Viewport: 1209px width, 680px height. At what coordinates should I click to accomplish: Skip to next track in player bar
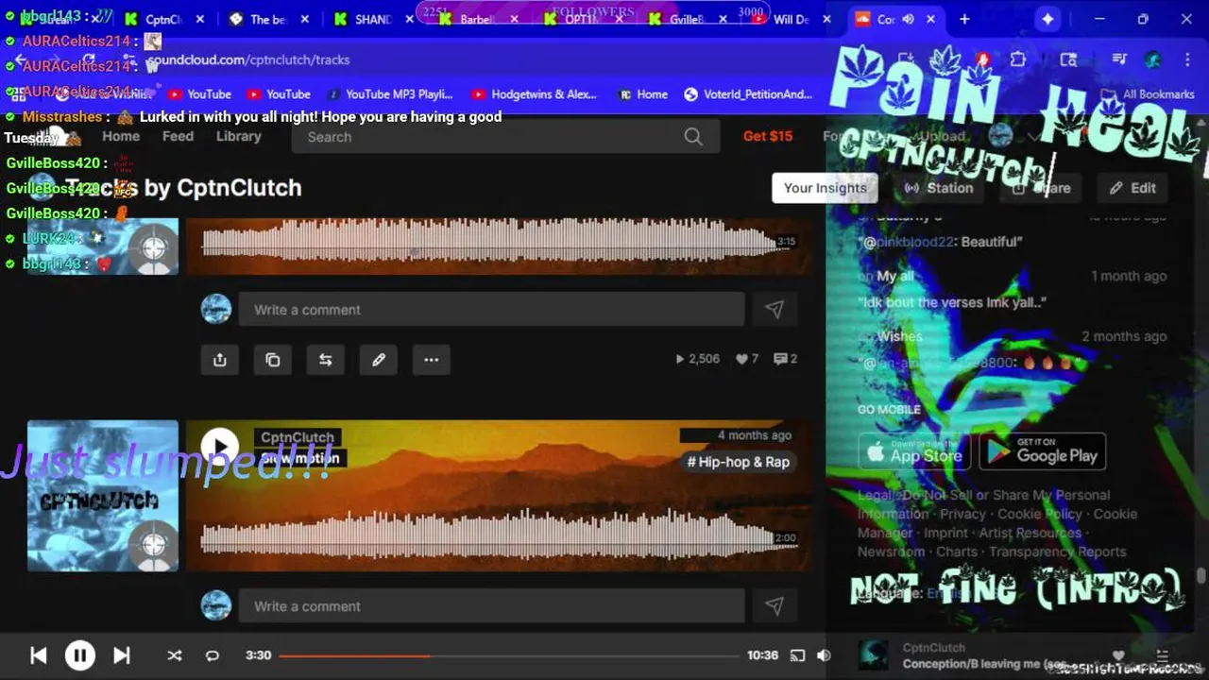(122, 654)
